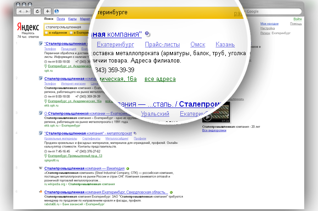The width and height of the screenshot is (318, 211).
Task: Click the 'rabota66.ru' breadcrumb URL
Action: click(52, 204)
